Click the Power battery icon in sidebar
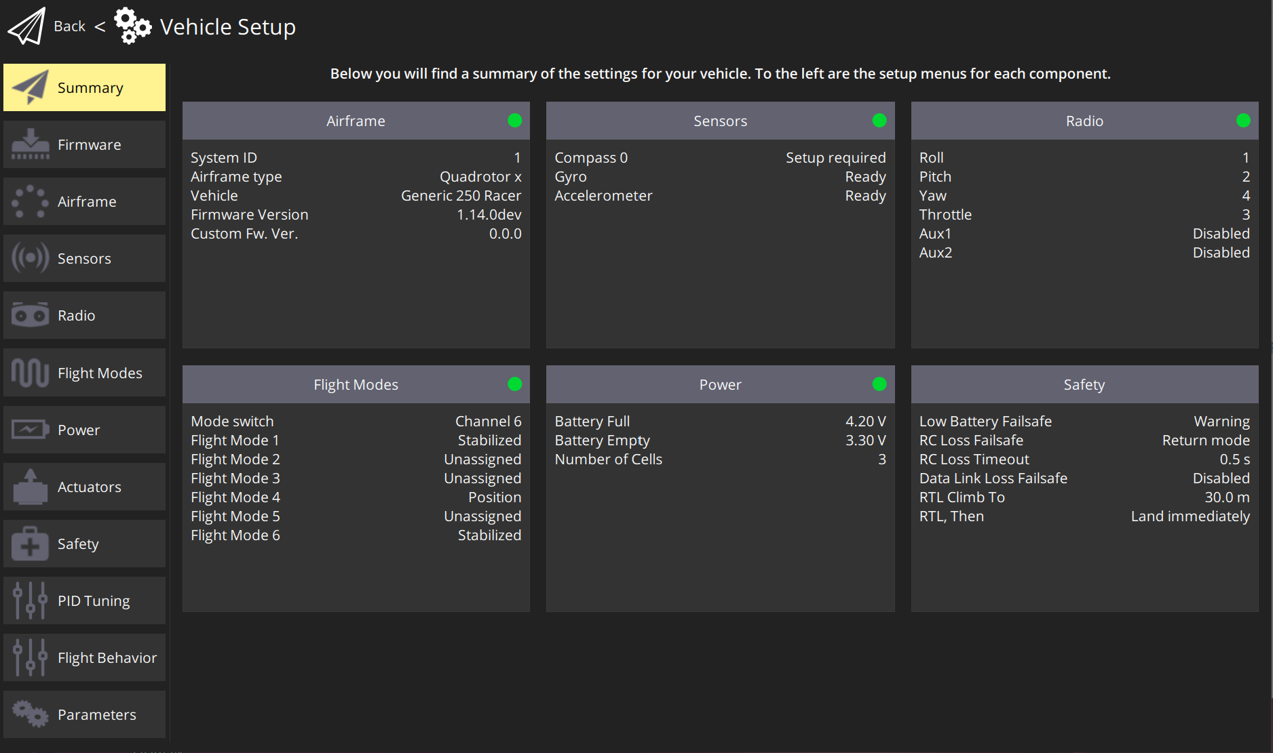The width and height of the screenshot is (1273, 753). pos(30,430)
